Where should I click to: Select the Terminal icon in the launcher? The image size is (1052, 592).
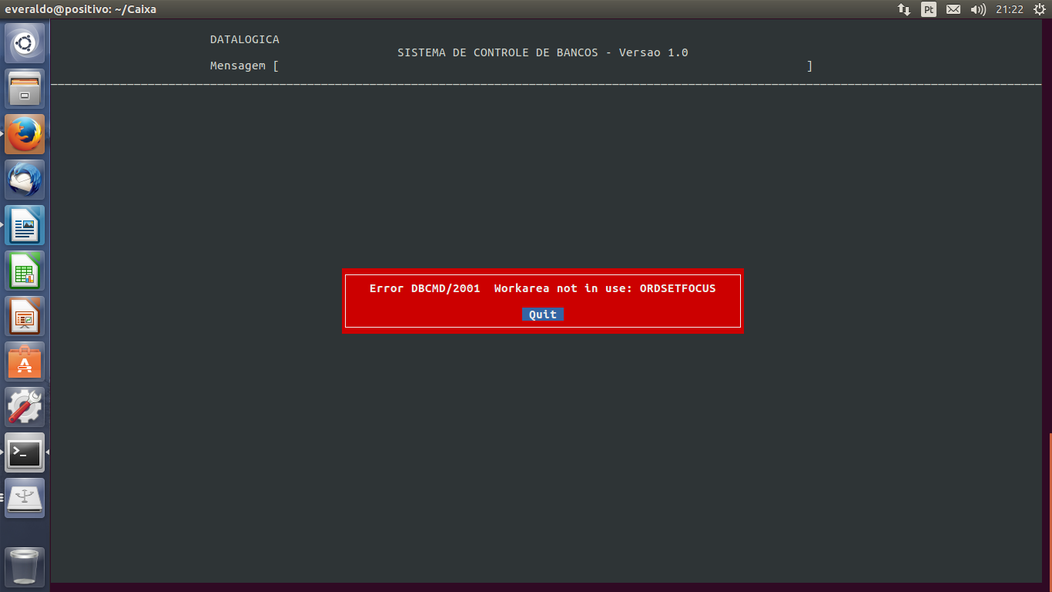[x=25, y=452]
